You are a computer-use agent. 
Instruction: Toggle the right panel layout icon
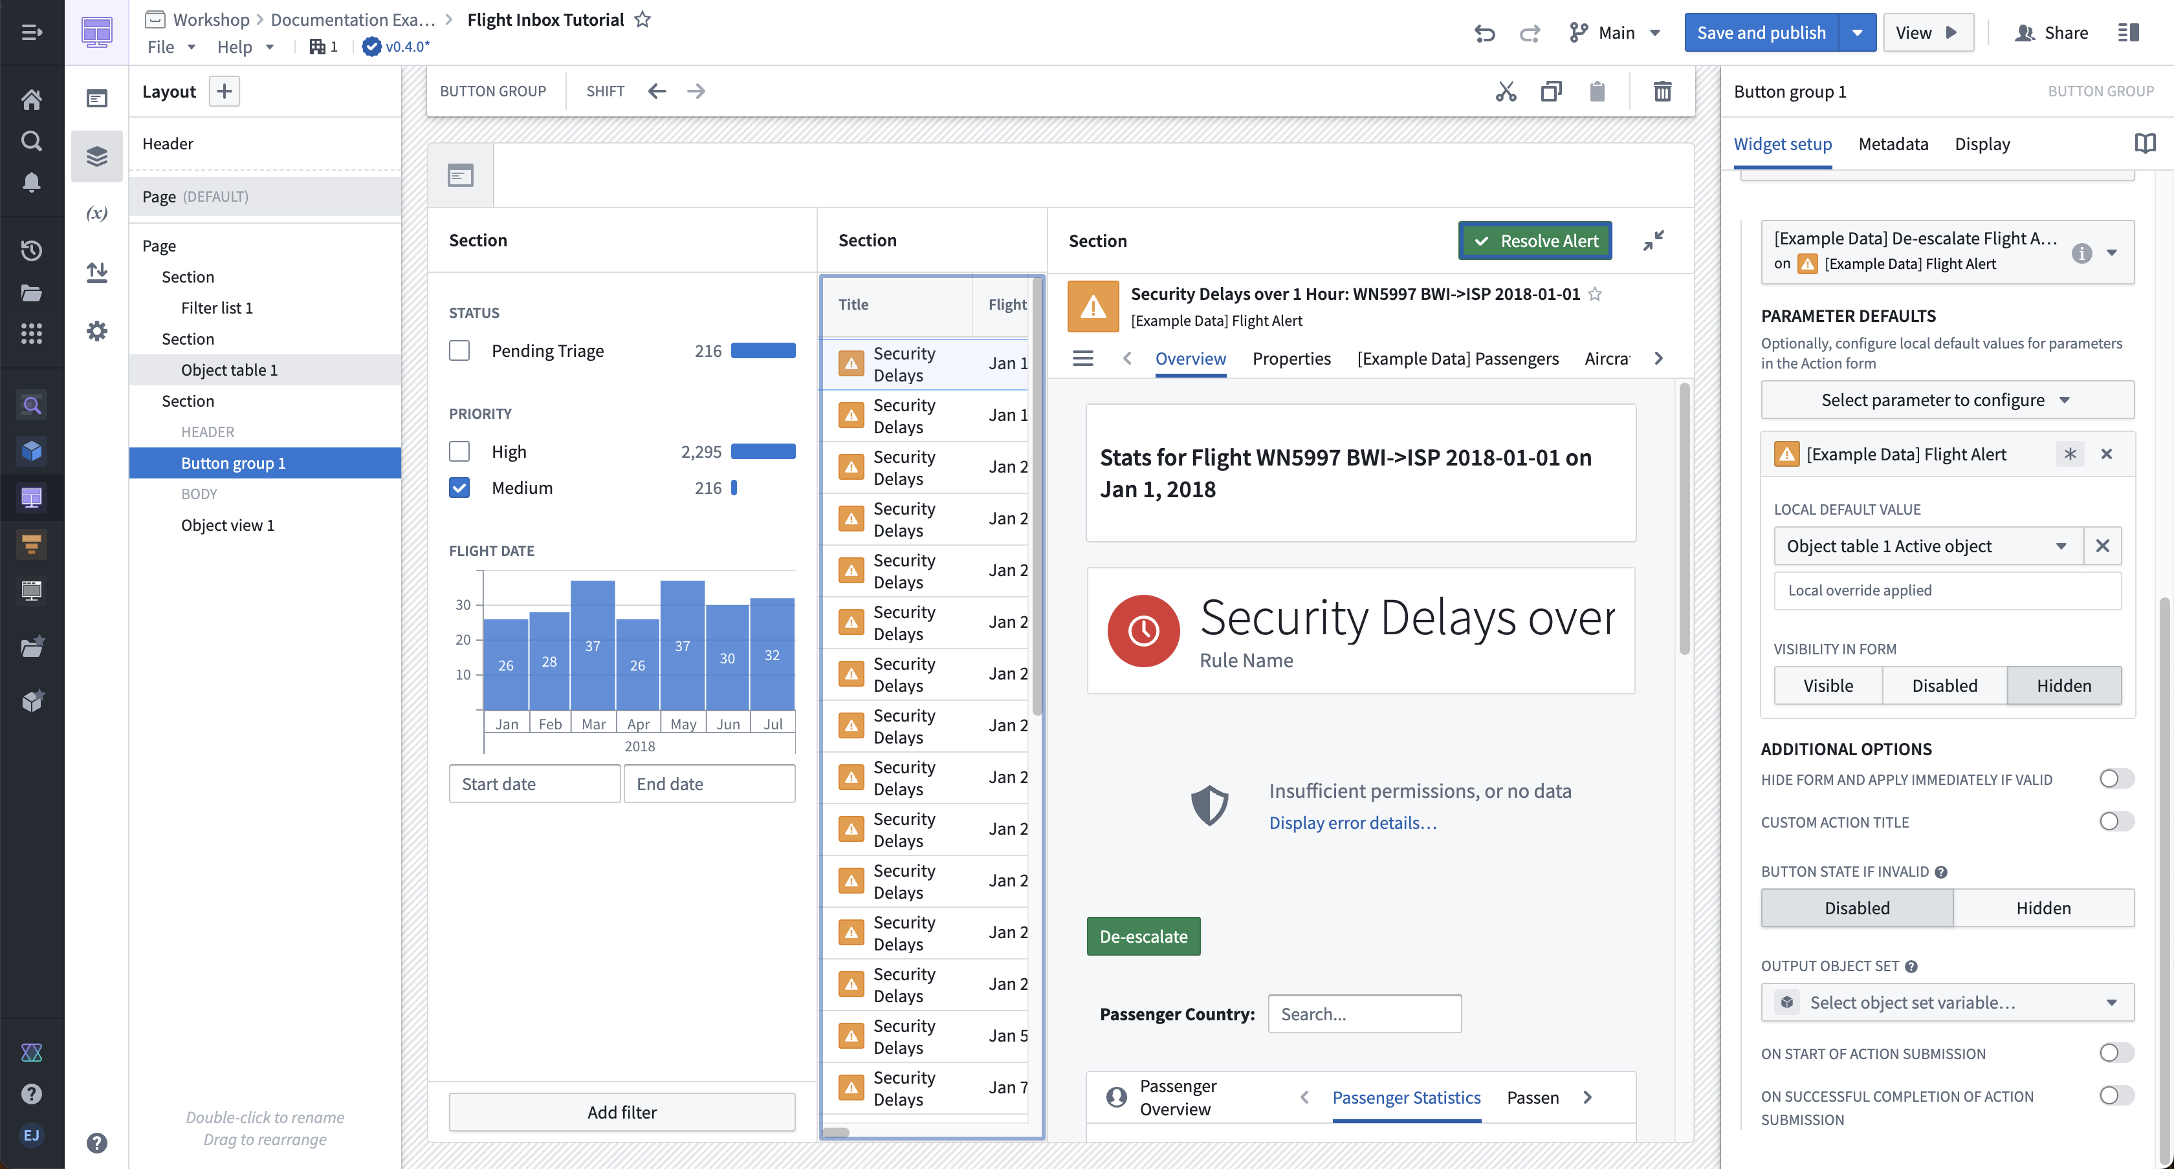(x=2127, y=33)
